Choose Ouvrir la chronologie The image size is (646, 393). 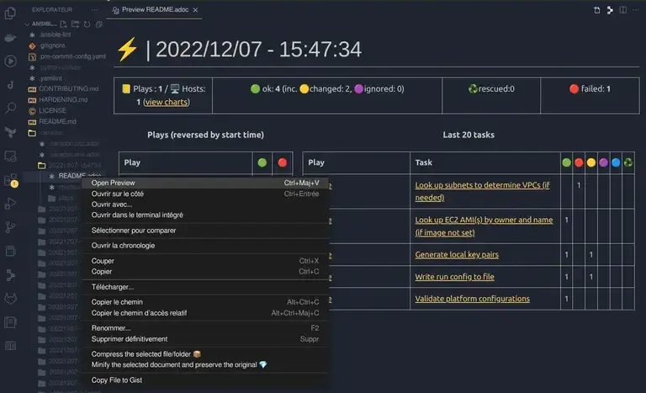point(205,246)
